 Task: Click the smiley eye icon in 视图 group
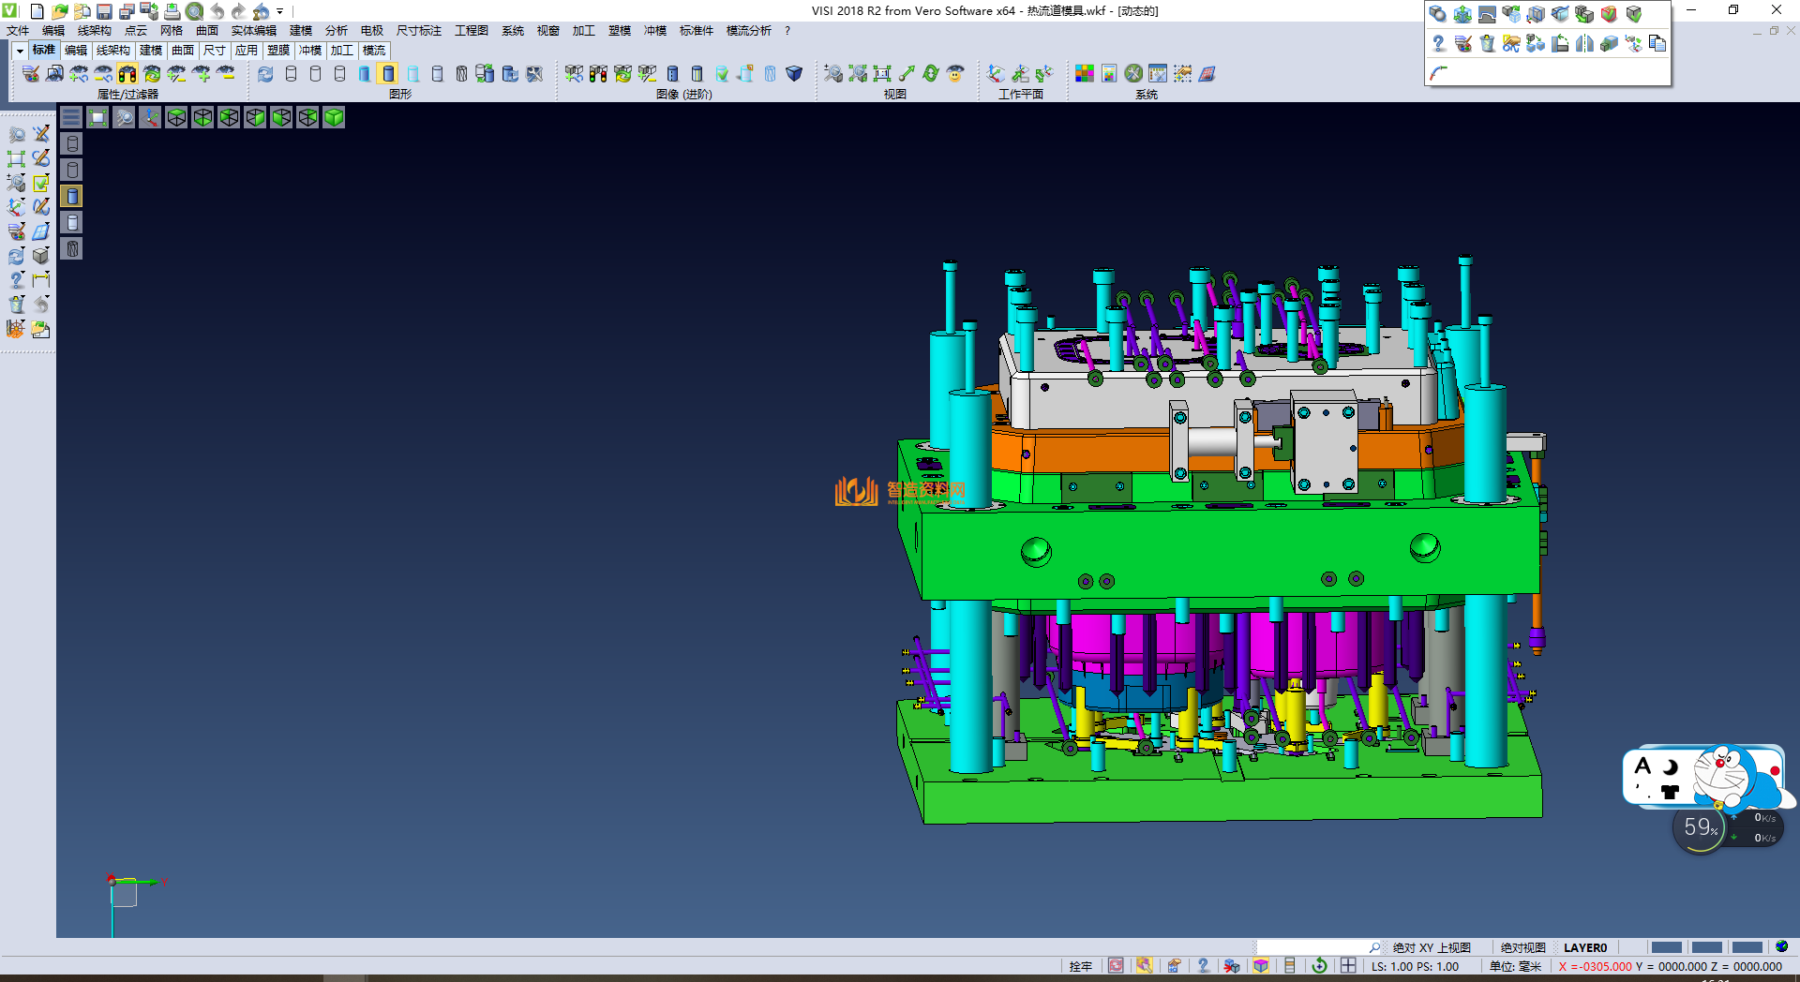tap(955, 74)
